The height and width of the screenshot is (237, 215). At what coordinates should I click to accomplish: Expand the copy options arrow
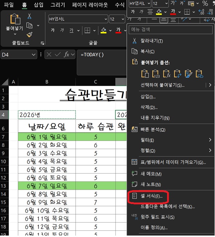point(38,25)
